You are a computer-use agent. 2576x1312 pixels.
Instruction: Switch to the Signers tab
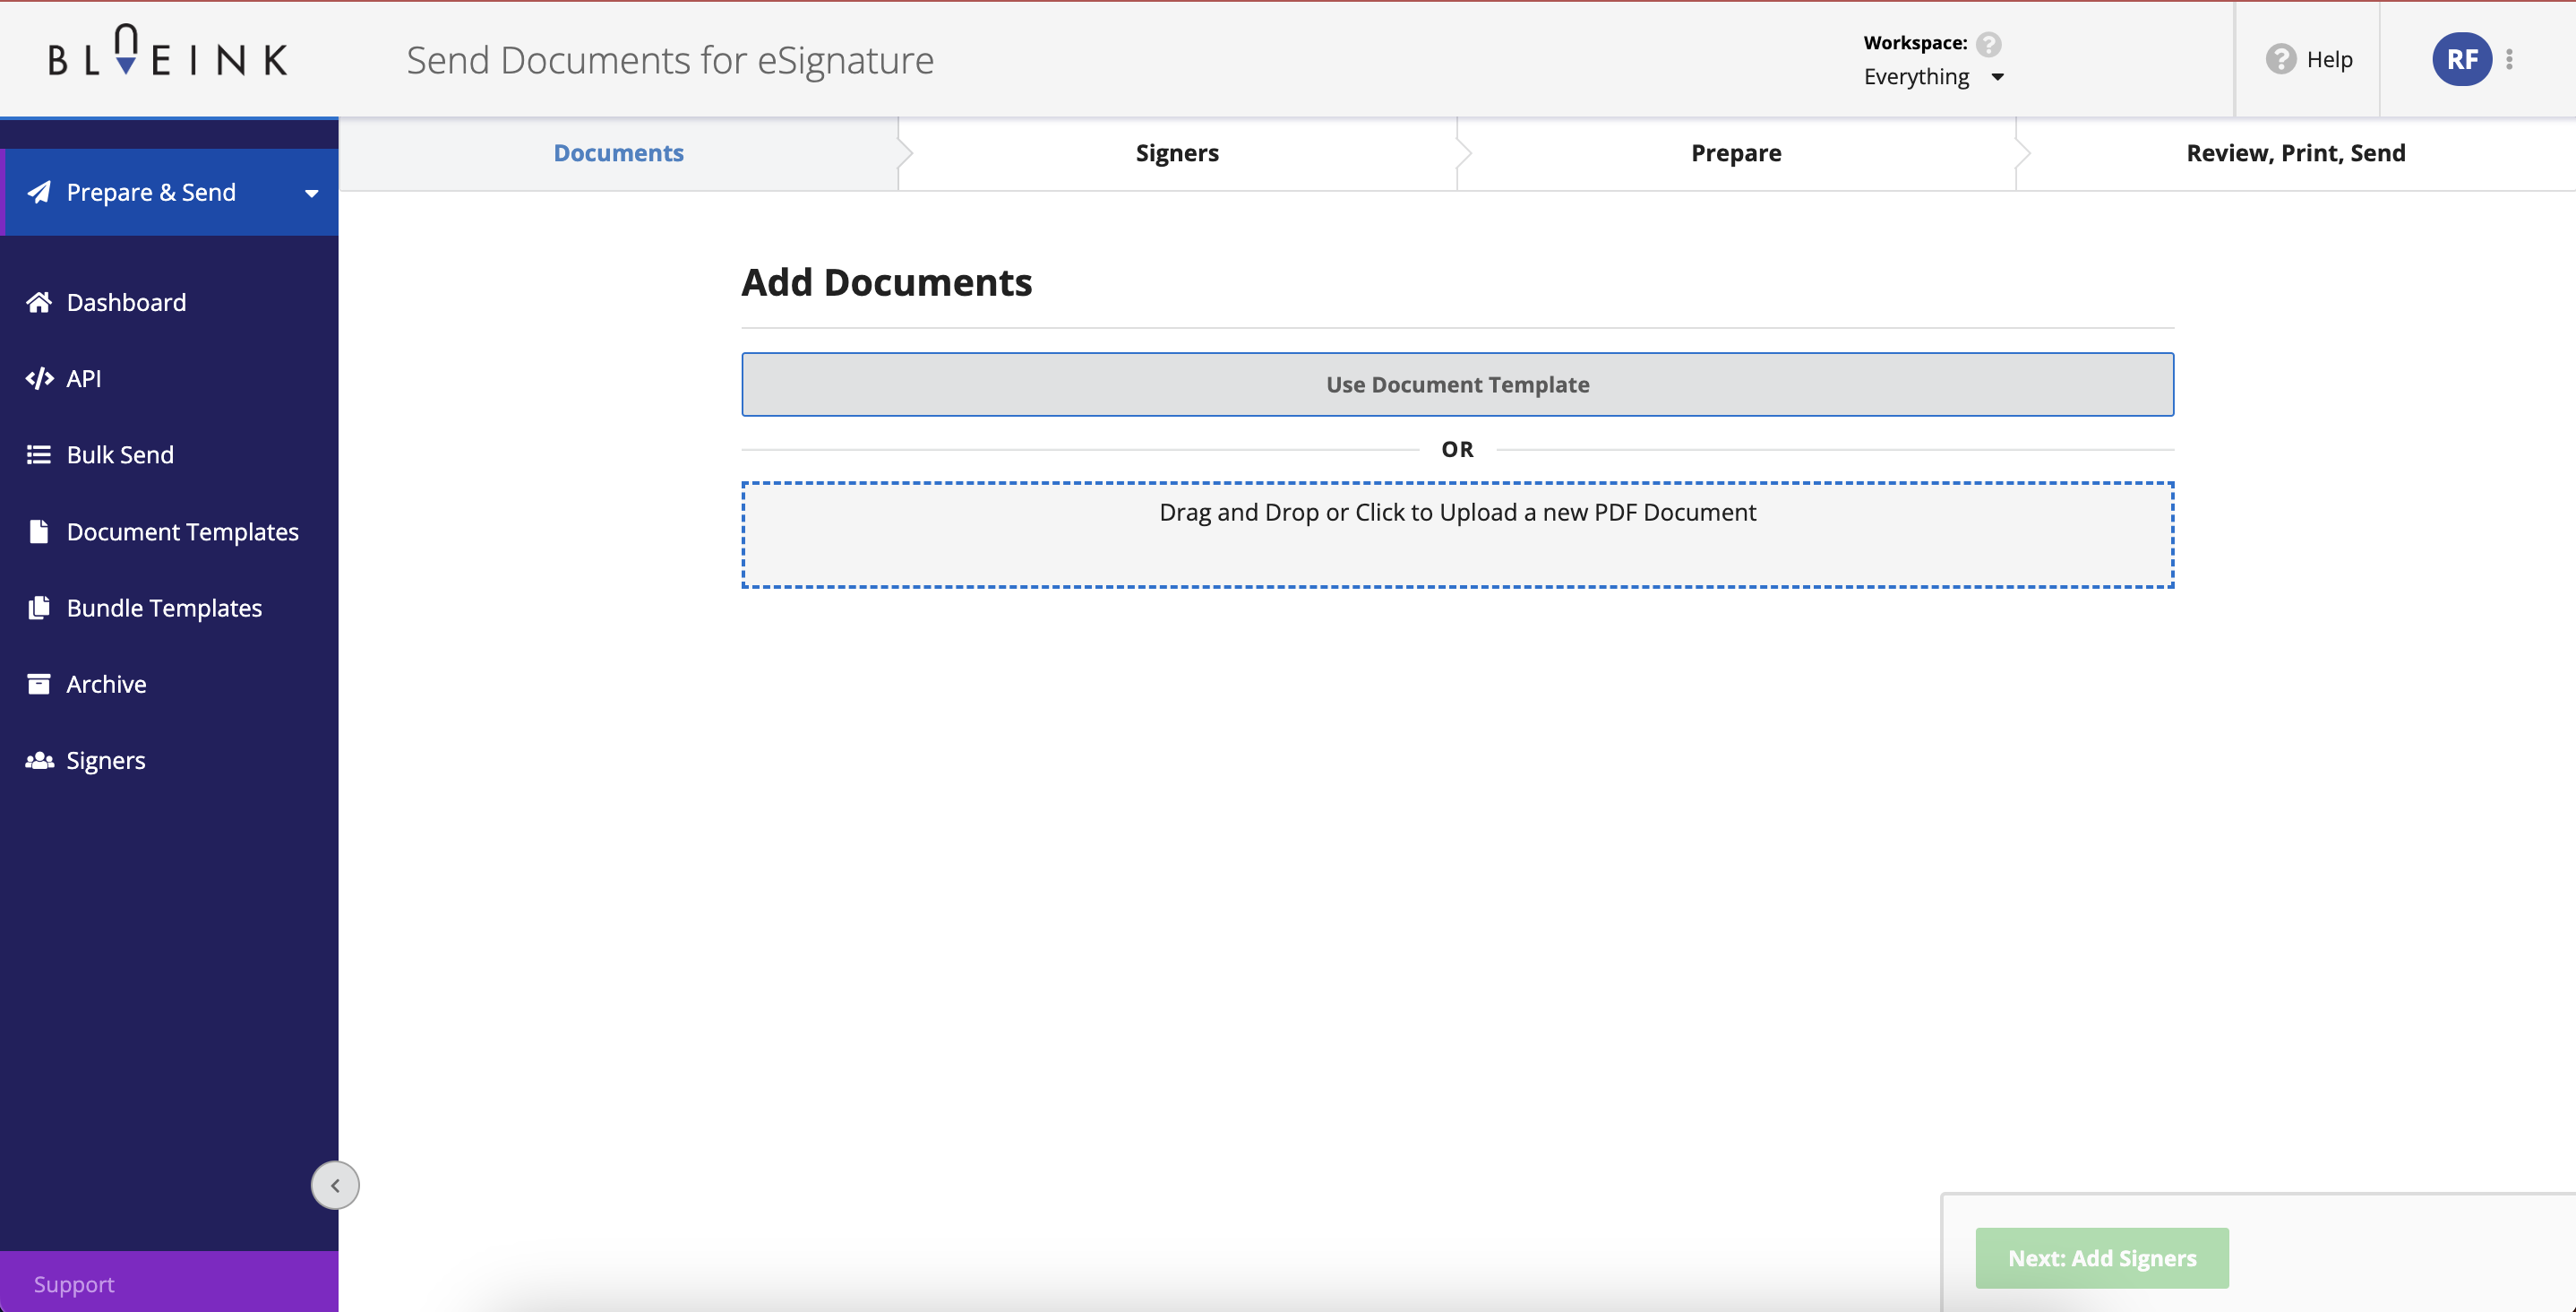tap(1177, 152)
